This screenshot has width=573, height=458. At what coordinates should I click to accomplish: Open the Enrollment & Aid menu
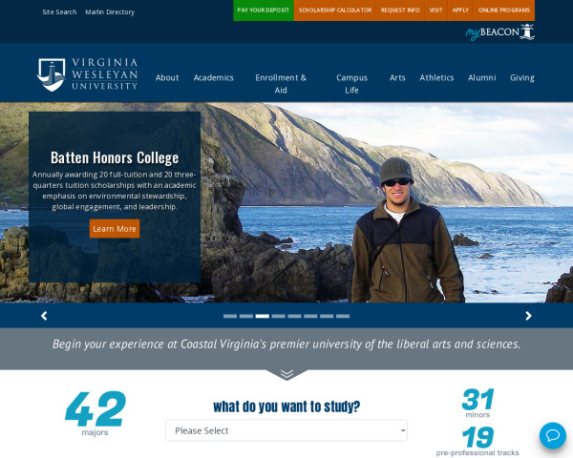(281, 84)
